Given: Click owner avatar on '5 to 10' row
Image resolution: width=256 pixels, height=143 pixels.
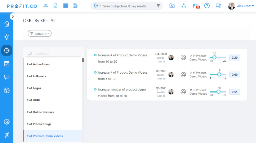Looking at the screenshot, I should click(x=171, y=74).
